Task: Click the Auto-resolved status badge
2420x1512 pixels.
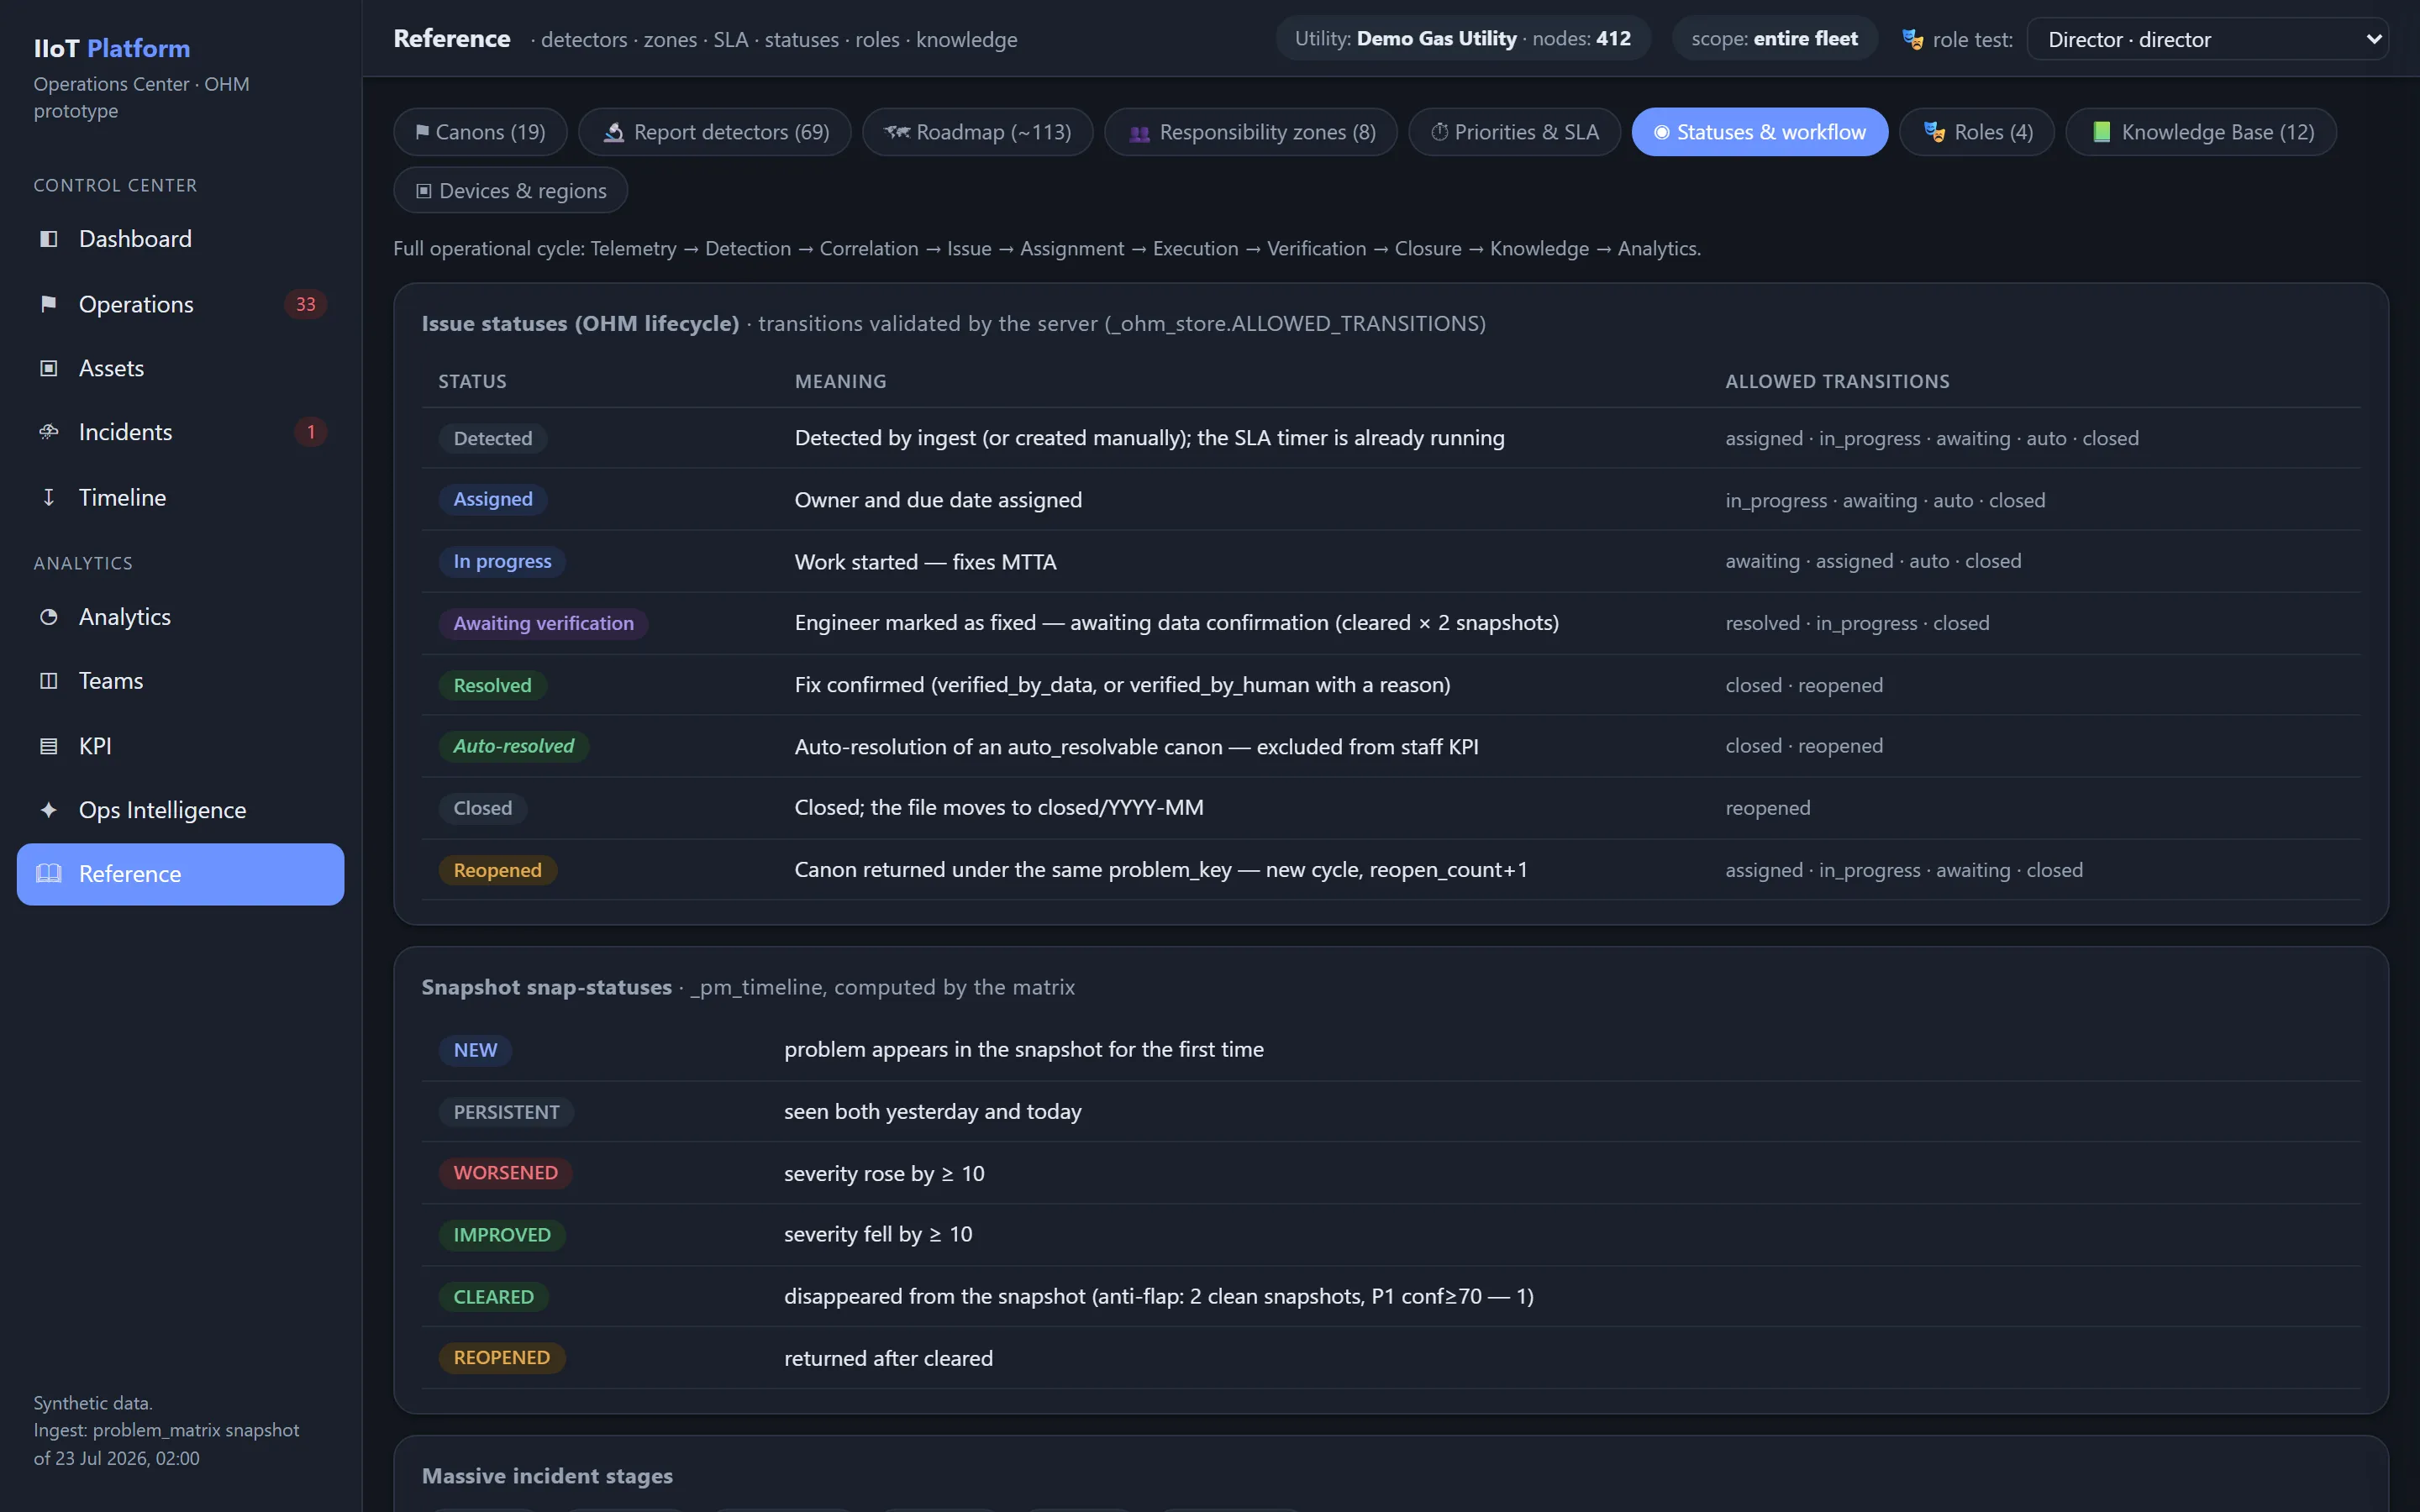Action: pyautogui.click(x=514, y=746)
